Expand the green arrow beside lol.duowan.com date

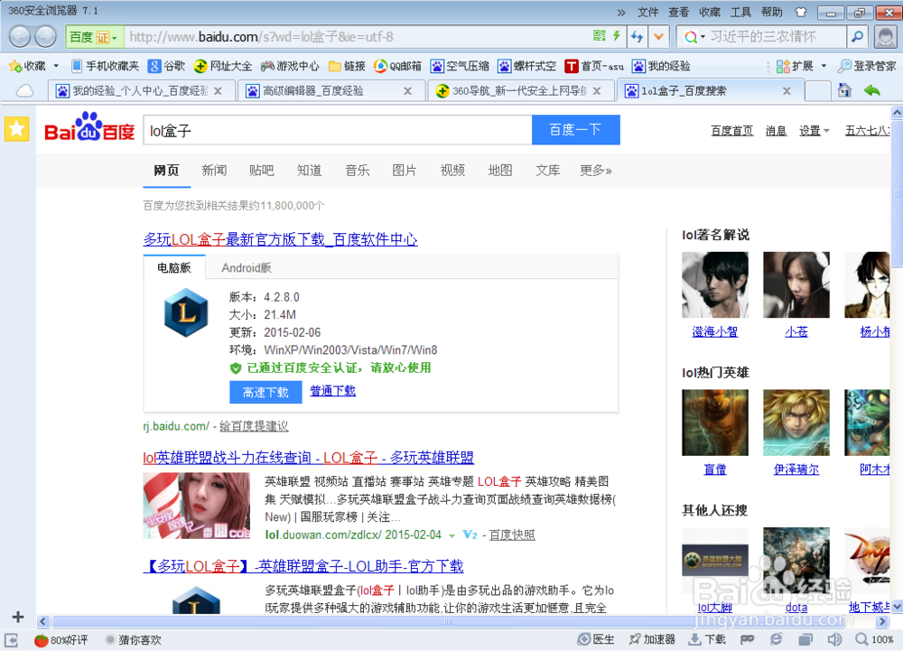click(451, 535)
